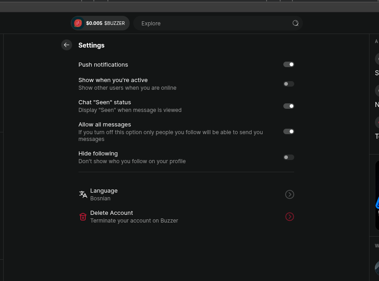Click the $0.005 $BUZZER price button
379x281 pixels.
(x=100, y=23)
